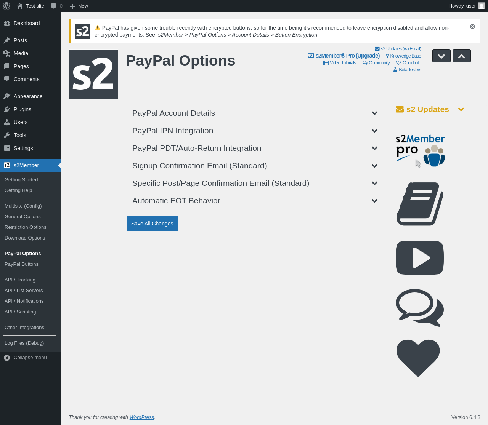Expand all panels with down-chevron button

tap(441, 56)
